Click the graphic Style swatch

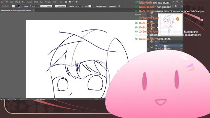click(x=90, y=6)
